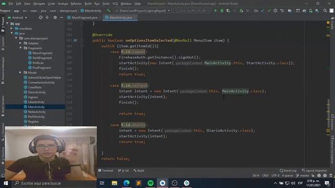This screenshot has height=188, width=335.
Task: Expand the Model package
Action: pos(20,73)
